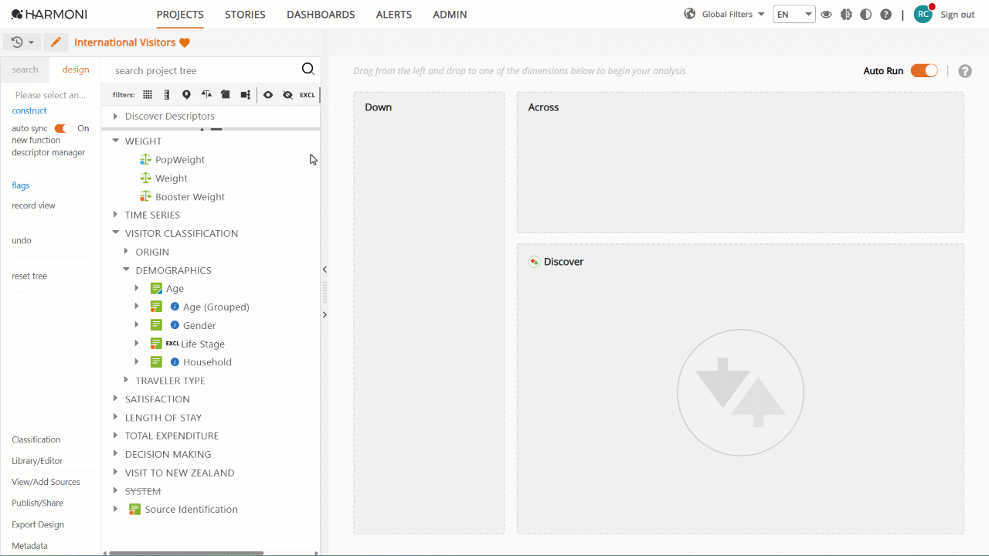Toggle the show-visible eye filter
The image size is (989, 556).
[x=268, y=95]
